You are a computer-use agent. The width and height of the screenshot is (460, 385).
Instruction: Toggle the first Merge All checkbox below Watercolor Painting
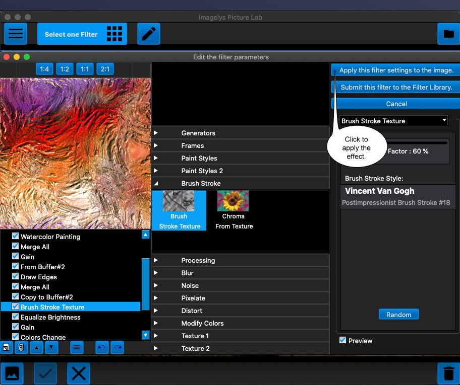click(15, 246)
